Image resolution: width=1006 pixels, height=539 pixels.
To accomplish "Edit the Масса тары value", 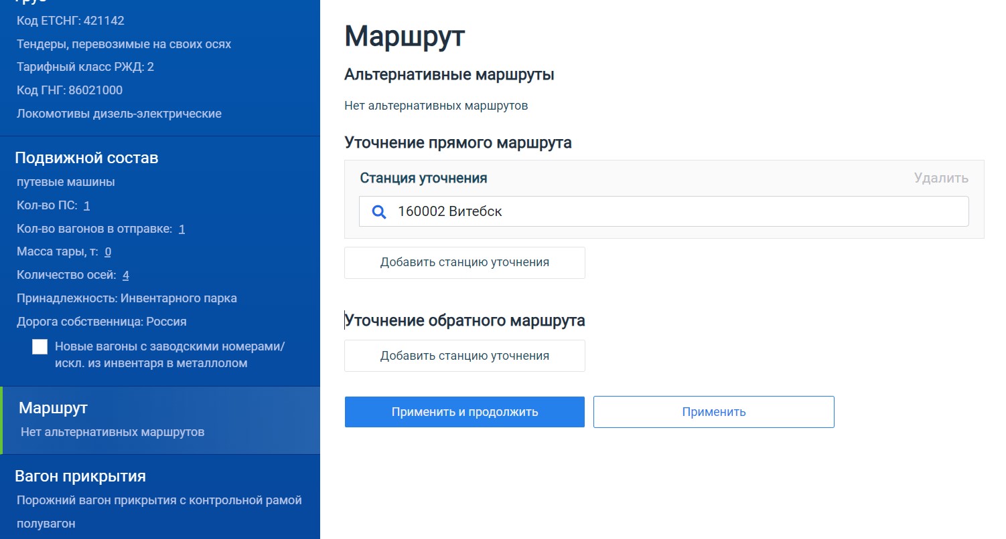I will click(x=108, y=252).
